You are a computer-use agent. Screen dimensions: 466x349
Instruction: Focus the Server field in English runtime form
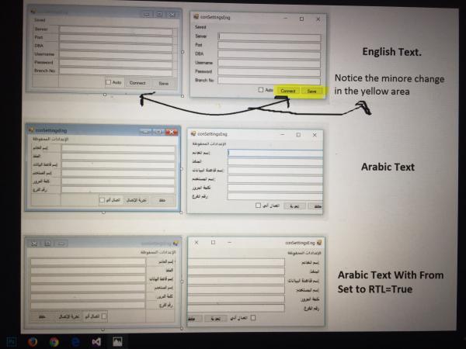(270, 37)
